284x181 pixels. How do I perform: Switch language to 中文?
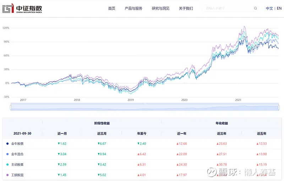click(x=269, y=9)
